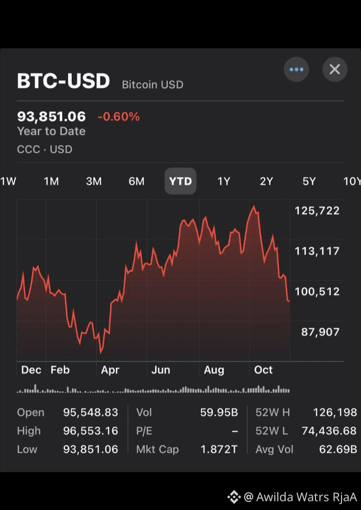Tap the Aug label on chart axis

pyautogui.click(x=214, y=370)
